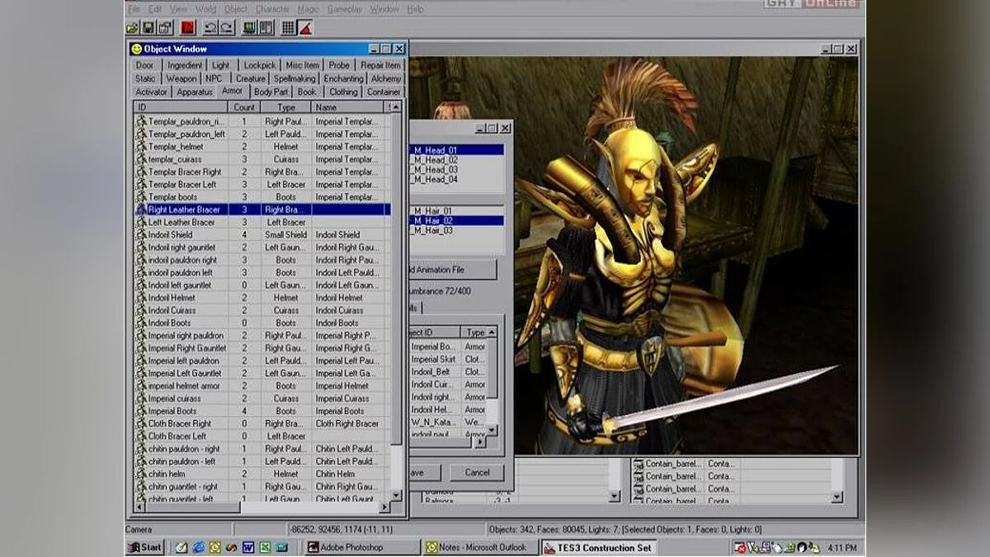Open a plugin with the folder toolbar icon

pos(132,27)
